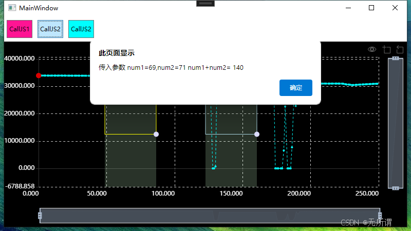Minimize the MainWindow
The image size is (411, 231).
coord(348,8)
